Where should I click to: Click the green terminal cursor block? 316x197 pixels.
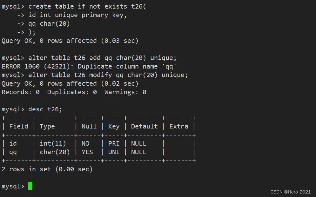coord(30,186)
